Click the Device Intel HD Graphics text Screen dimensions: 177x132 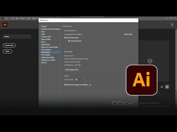(x=76, y=59)
